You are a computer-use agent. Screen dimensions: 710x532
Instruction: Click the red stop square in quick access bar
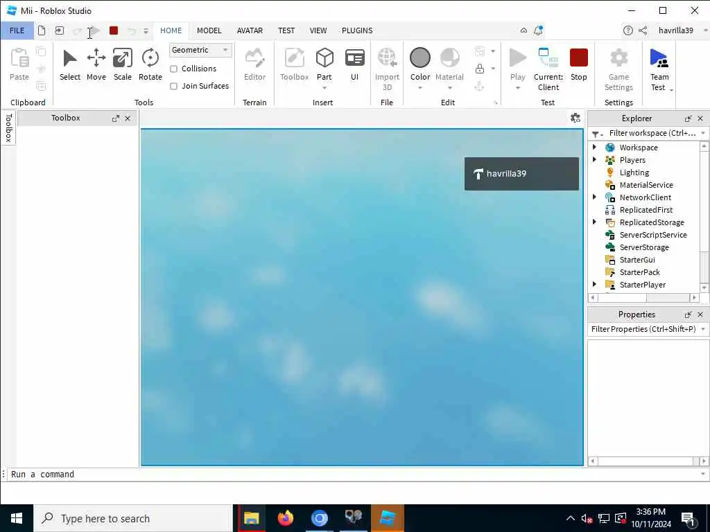pos(114,30)
